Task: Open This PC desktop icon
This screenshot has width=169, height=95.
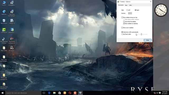Action: click(4, 3)
